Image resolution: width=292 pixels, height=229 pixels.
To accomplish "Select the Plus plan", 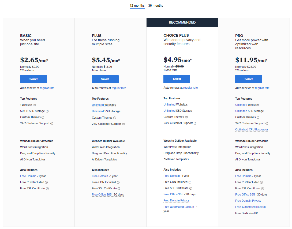I will click(x=105, y=79).
